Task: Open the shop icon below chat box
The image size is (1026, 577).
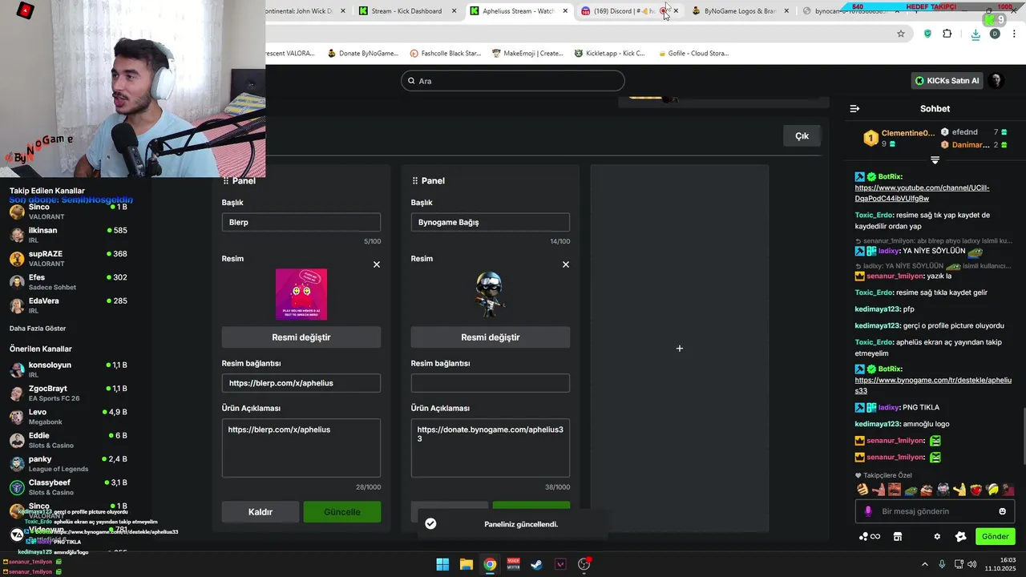Action: click(898, 536)
